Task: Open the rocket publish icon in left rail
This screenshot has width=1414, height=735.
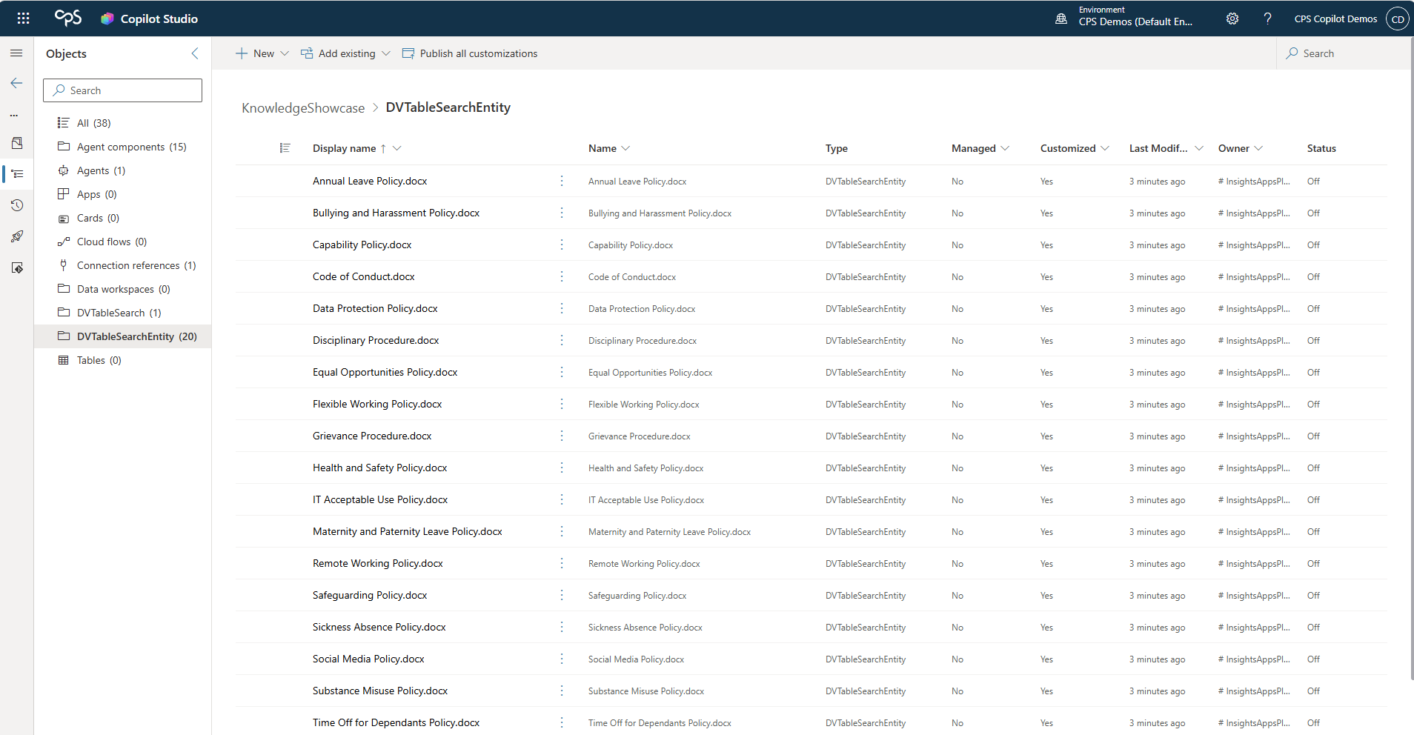Action: pos(17,236)
